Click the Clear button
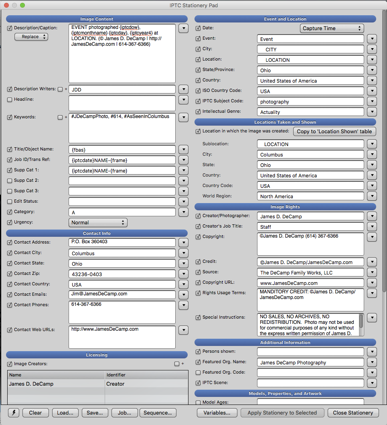387x425 pixels. pos(35,413)
